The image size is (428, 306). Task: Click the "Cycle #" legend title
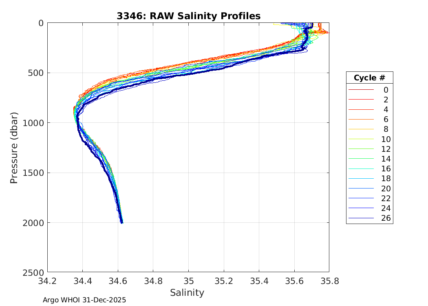pos(369,78)
